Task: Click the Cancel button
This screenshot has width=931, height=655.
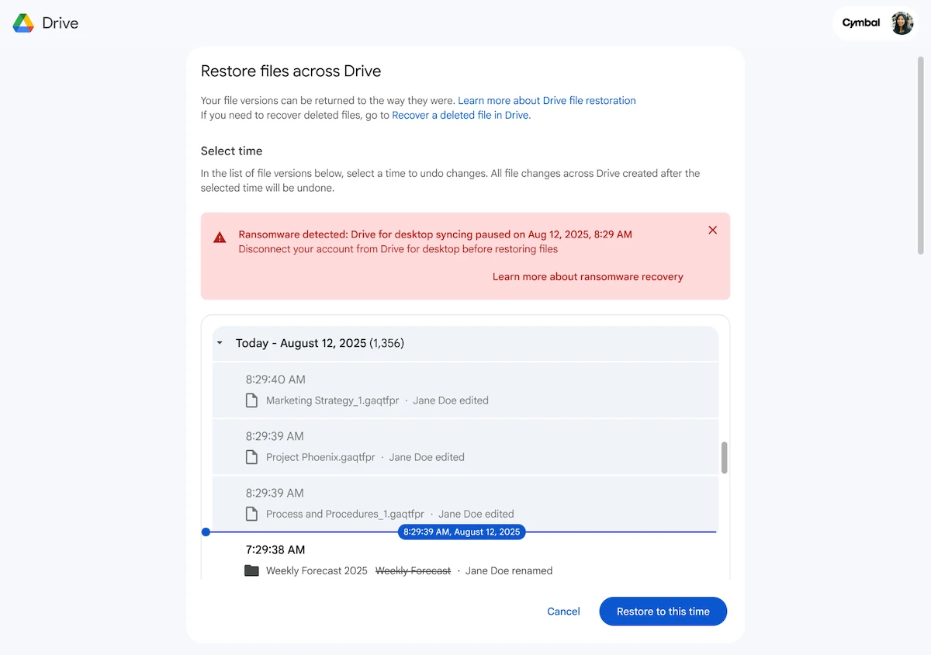Action: (x=563, y=612)
